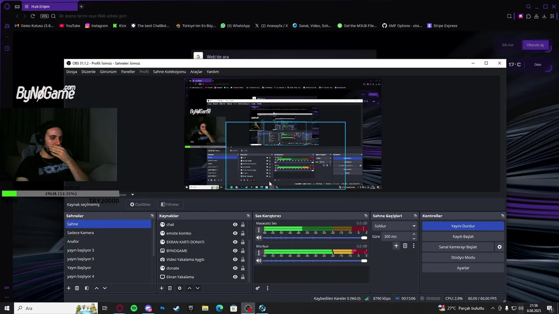Screen dimensions: 559x314
Task: Delete selected scene with the trash icon
Action: coord(77,288)
